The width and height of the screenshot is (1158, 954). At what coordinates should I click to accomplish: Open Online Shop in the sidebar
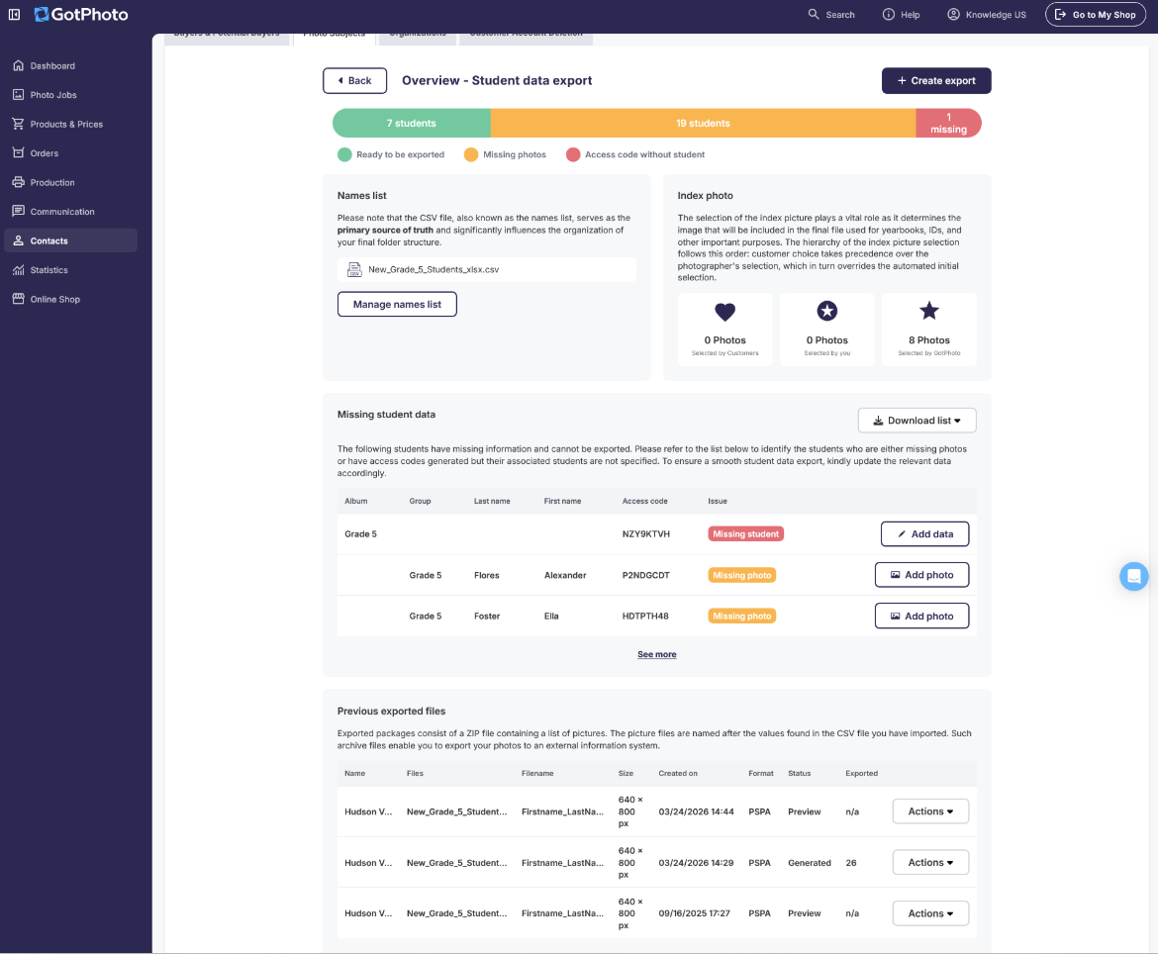[x=71, y=299]
